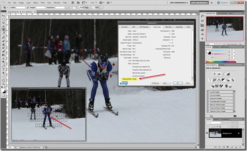This screenshot has height=151, width=247.
Task: Swap width and height crop values
Action: [x=28, y=7]
